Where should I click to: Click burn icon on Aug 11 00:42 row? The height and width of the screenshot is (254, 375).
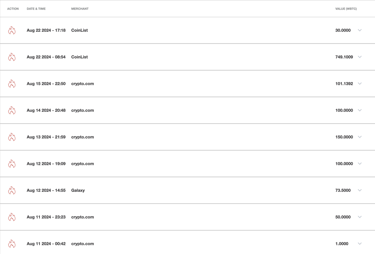click(x=12, y=243)
